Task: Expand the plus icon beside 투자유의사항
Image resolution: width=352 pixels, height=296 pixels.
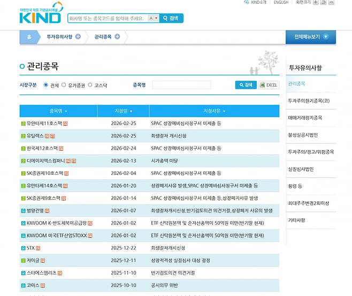Action: coord(78,36)
